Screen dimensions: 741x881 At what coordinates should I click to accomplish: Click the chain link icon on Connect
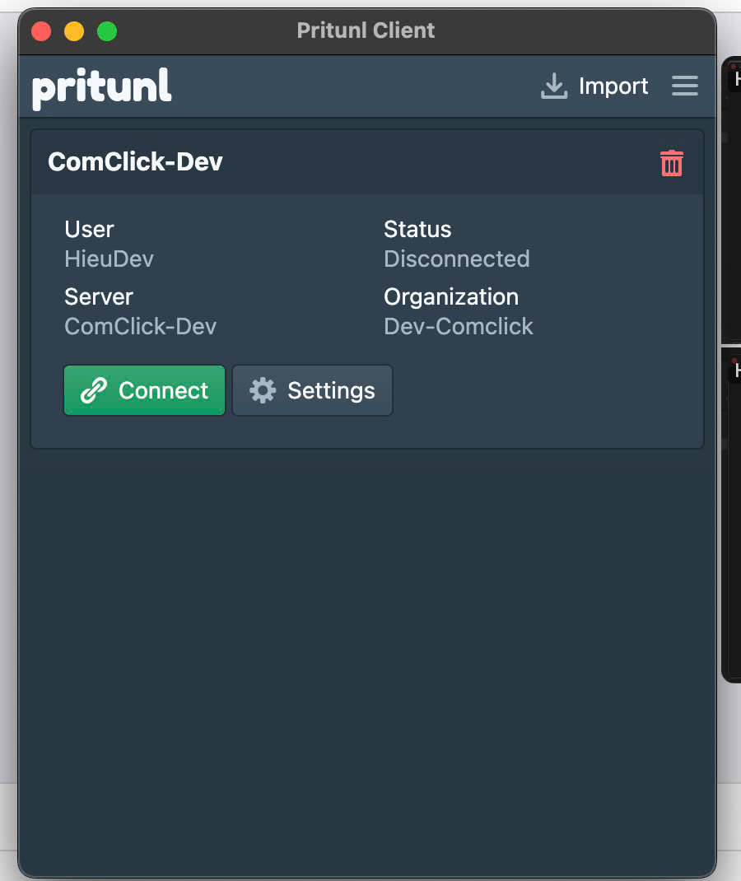click(x=93, y=390)
